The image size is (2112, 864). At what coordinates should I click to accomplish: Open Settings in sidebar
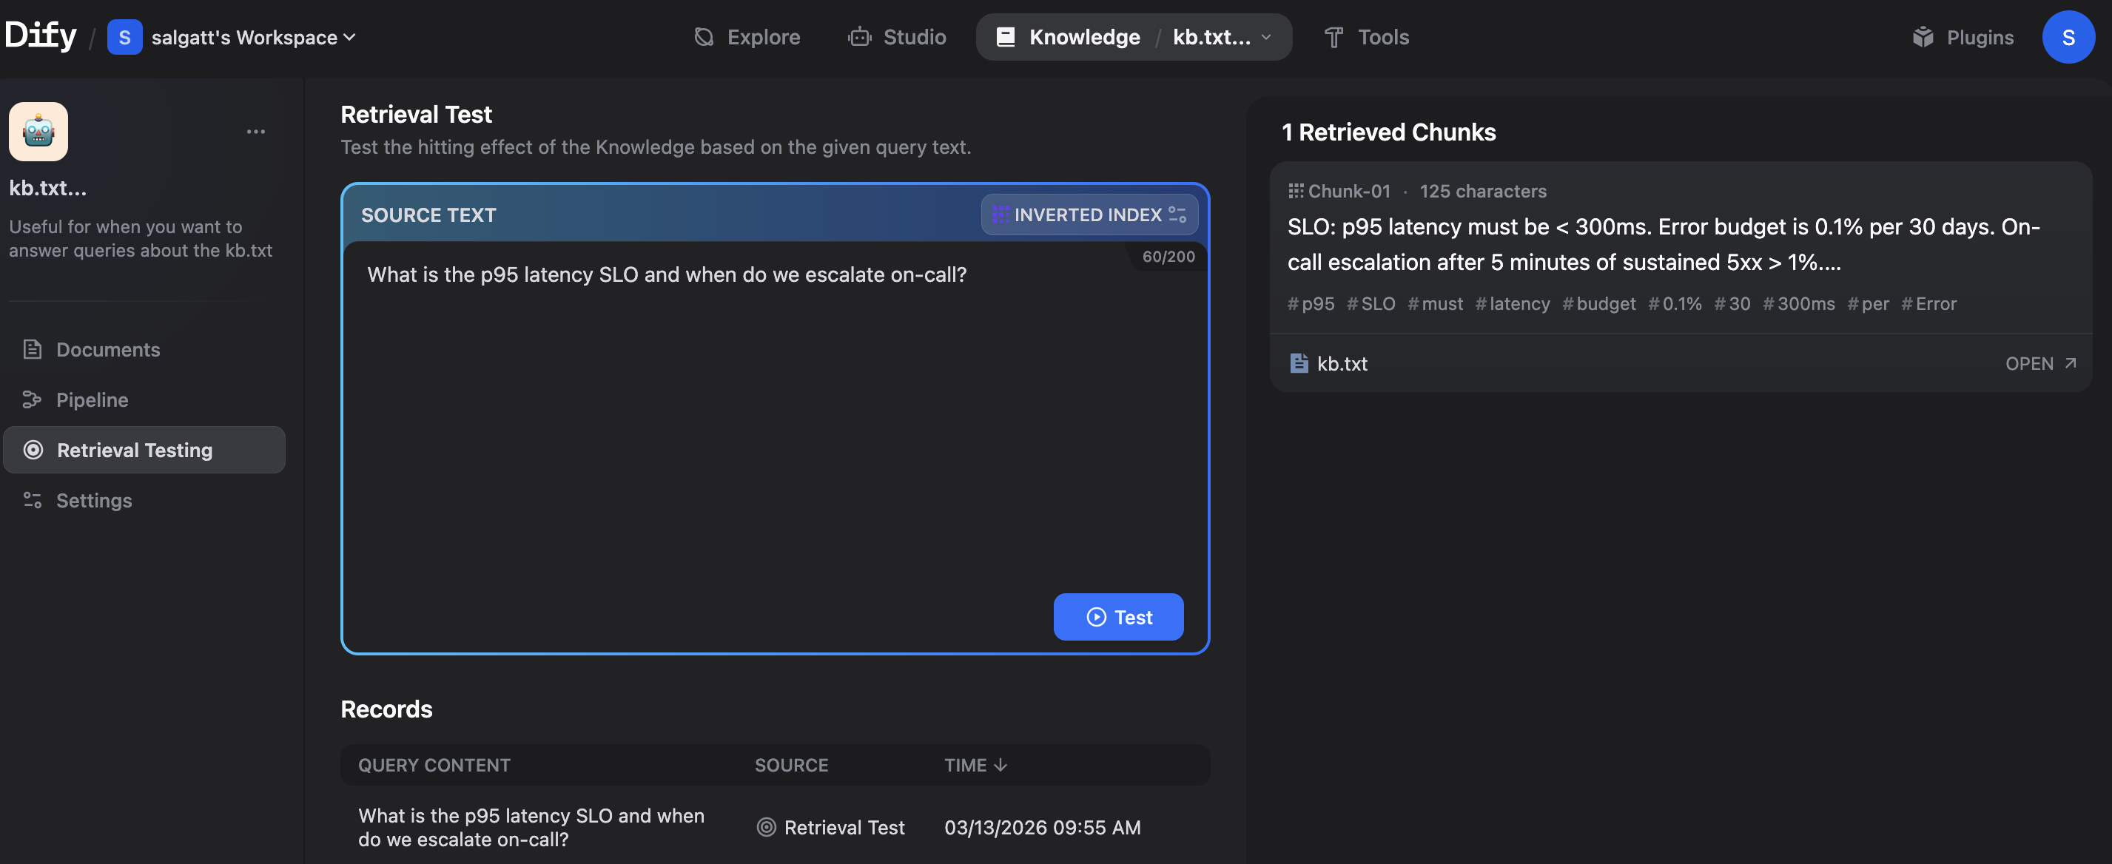tap(144, 501)
